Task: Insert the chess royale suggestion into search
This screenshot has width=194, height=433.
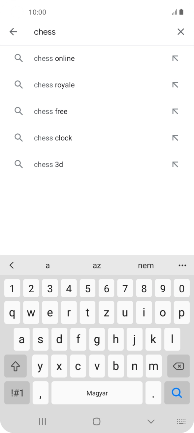Action: (x=175, y=85)
